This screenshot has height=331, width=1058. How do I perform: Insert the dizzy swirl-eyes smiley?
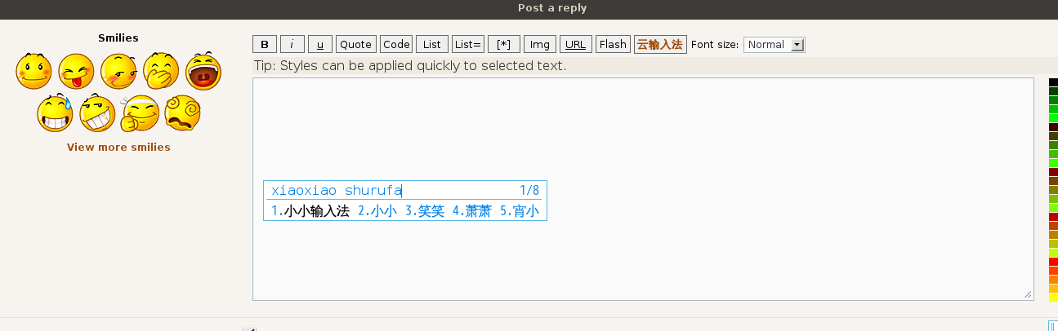182,113
